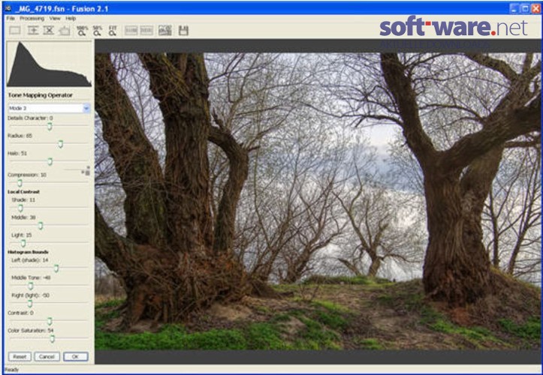Click the Local Contrast Light slider handle
Image resolution: width=543 pixels, height=375 pixels.
coord(23,244)
